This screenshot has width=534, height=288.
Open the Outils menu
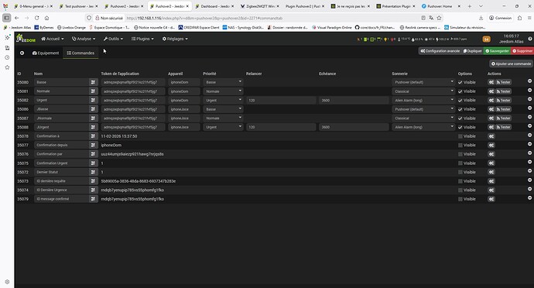click(114, 39)
